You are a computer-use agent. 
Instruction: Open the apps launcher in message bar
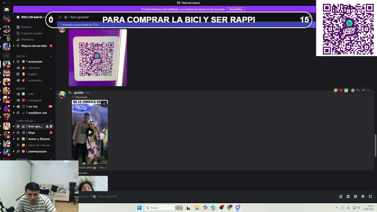coord(370,196)
